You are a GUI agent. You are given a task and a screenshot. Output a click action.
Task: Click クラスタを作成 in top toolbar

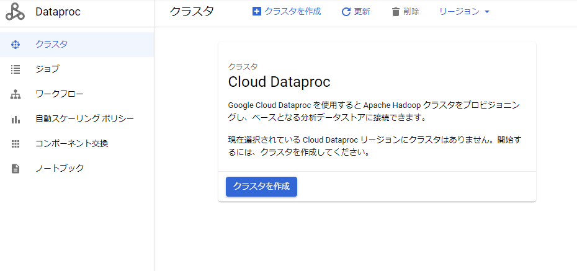(x=287, y=11)
